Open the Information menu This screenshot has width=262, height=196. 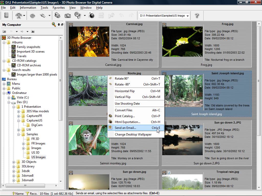pos(28,8)
